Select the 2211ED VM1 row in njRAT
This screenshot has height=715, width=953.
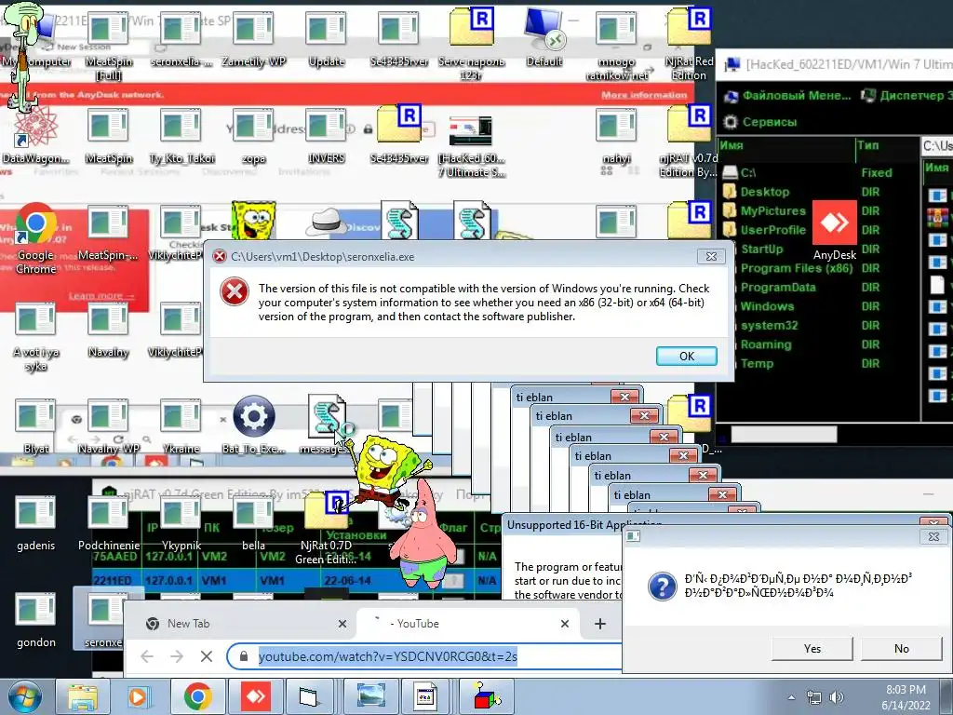click(x=295, y=581)
